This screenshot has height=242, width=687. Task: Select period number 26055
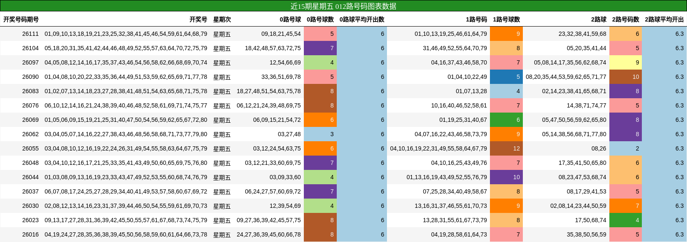(x=30, y=148)
